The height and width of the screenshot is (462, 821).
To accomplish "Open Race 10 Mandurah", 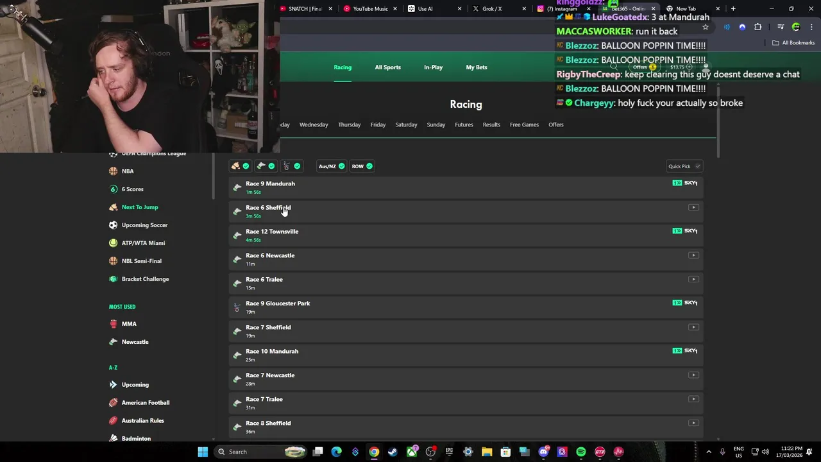I will [x=466, y=355].
